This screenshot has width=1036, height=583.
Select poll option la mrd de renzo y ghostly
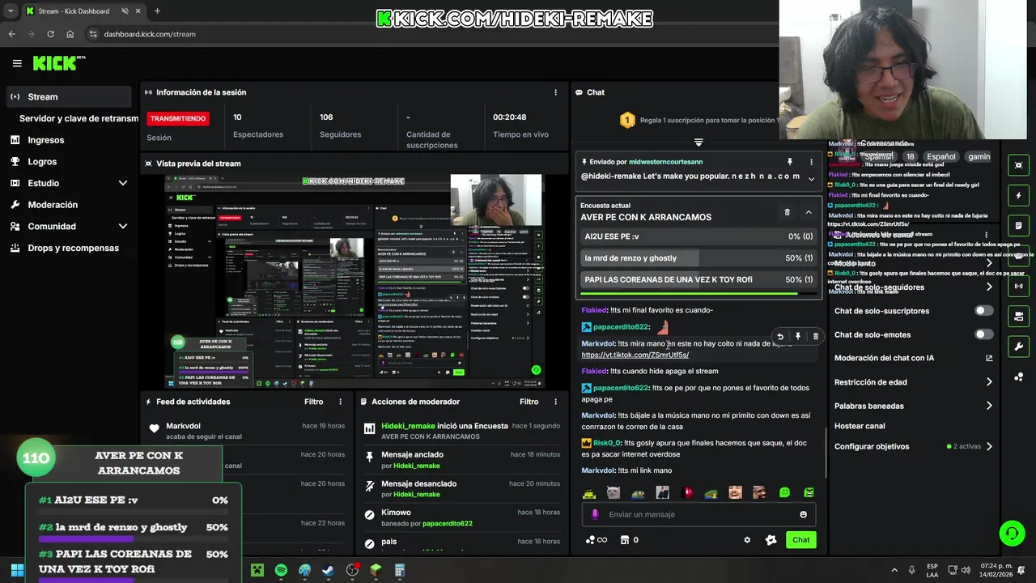click(x=698, y=258)
